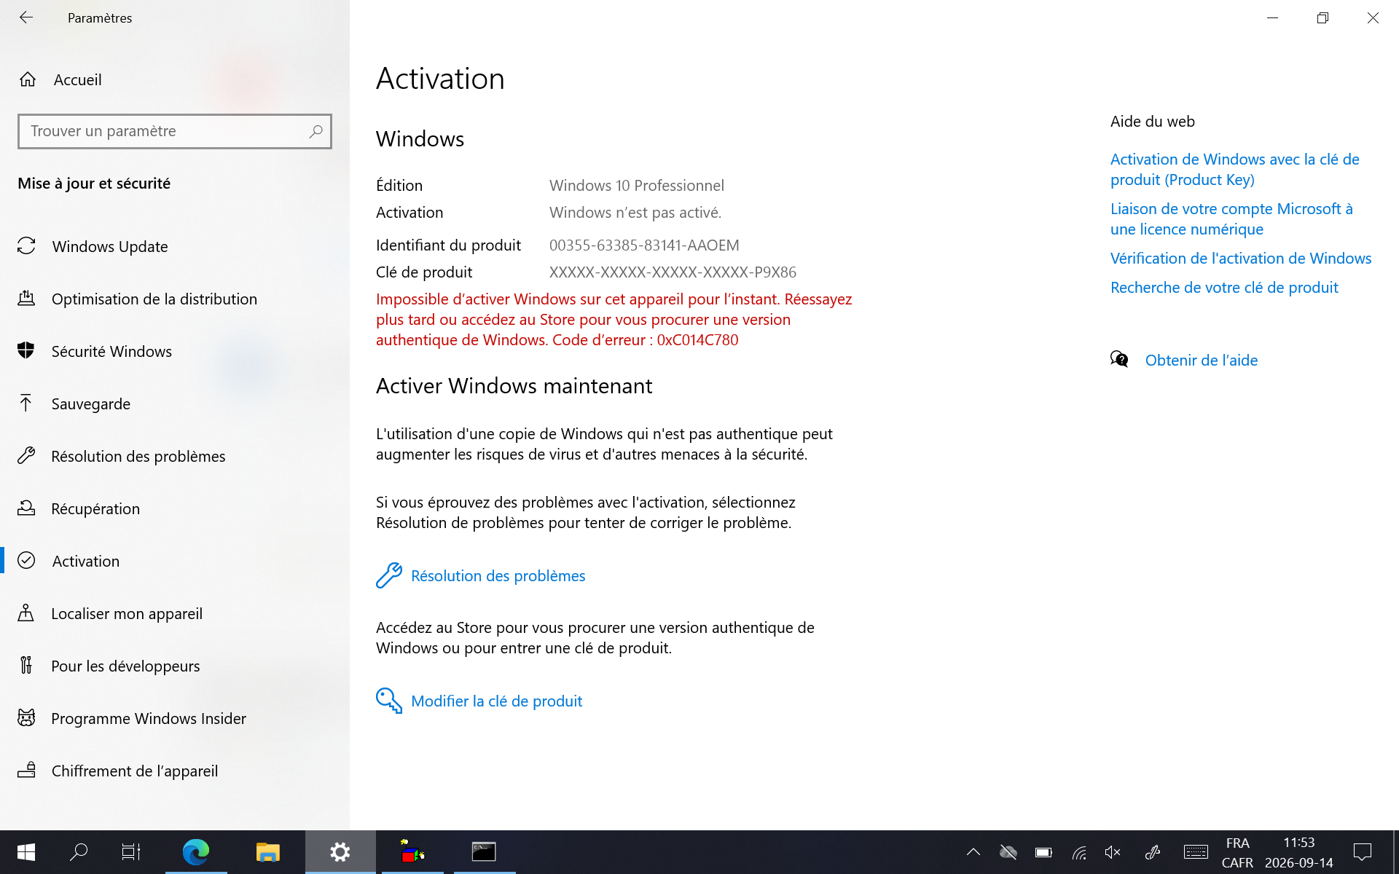Click the search magnifier in Trouver un paramètre

click(x=316, y=131)
